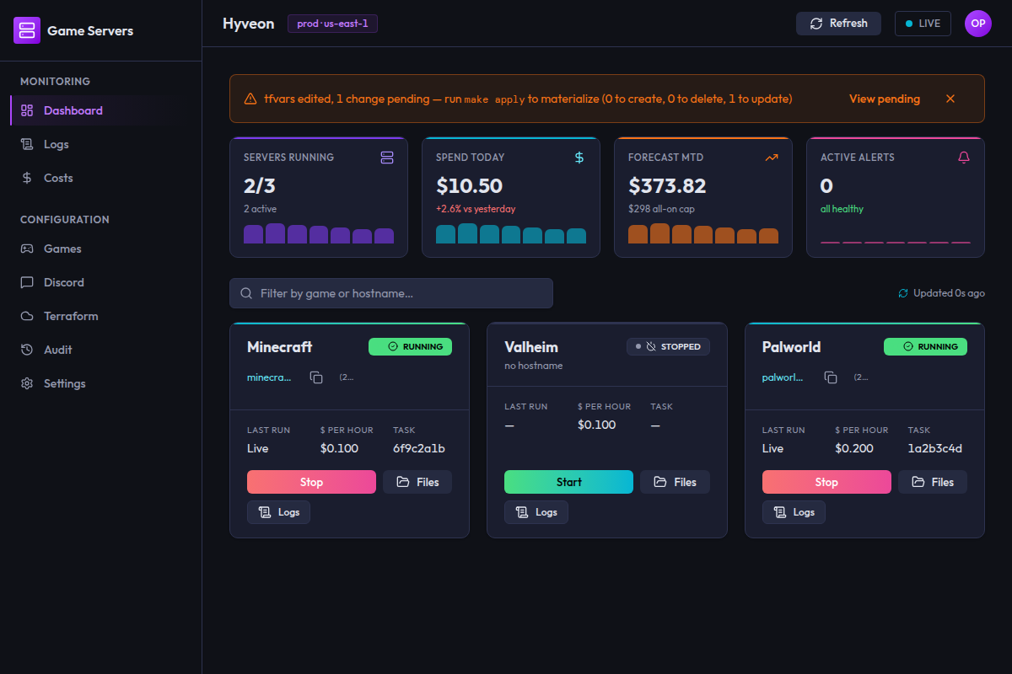
Task: Click Minecraft task ID 6f9c2a1b
Action: (419, 448)
